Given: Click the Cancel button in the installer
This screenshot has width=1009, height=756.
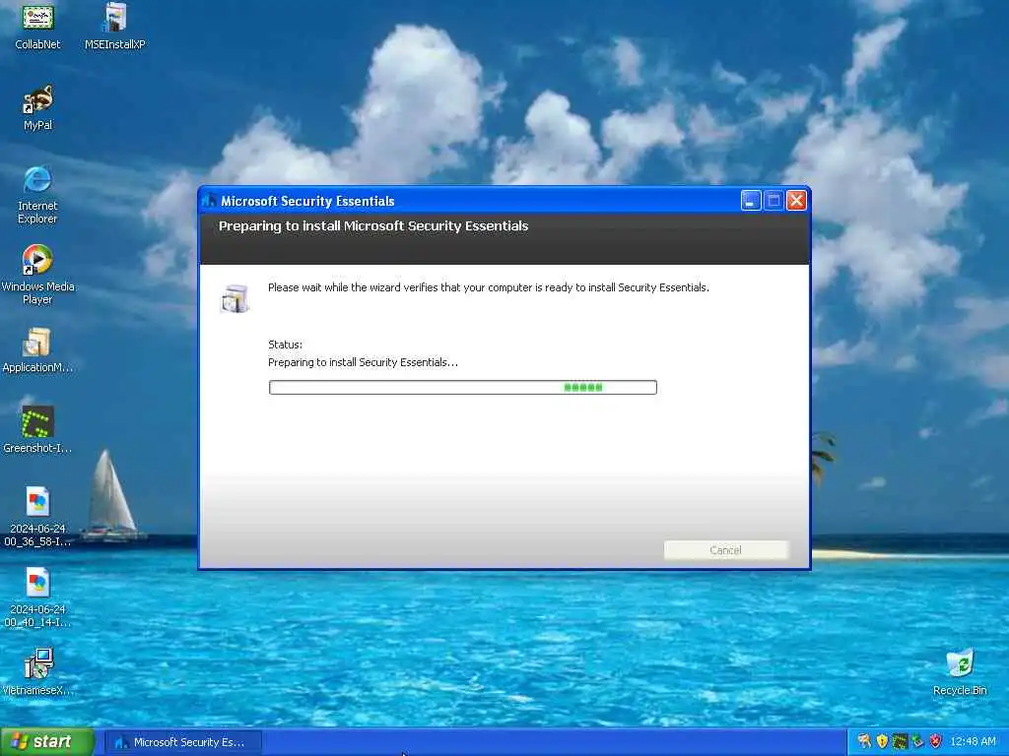Looking at the screenshot, I should pos(725,550).
